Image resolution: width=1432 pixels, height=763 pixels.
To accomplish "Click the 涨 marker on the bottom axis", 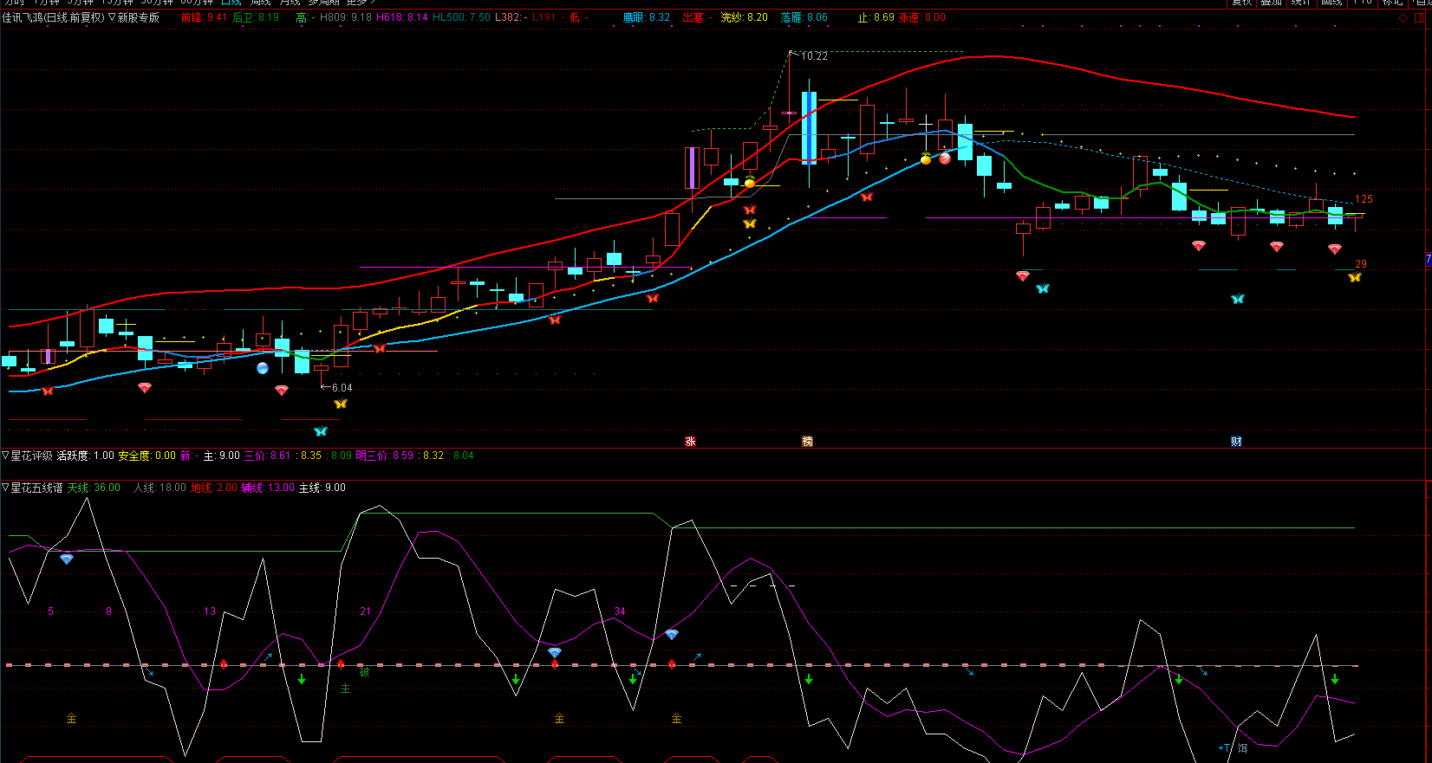I will tap(690, 442).
